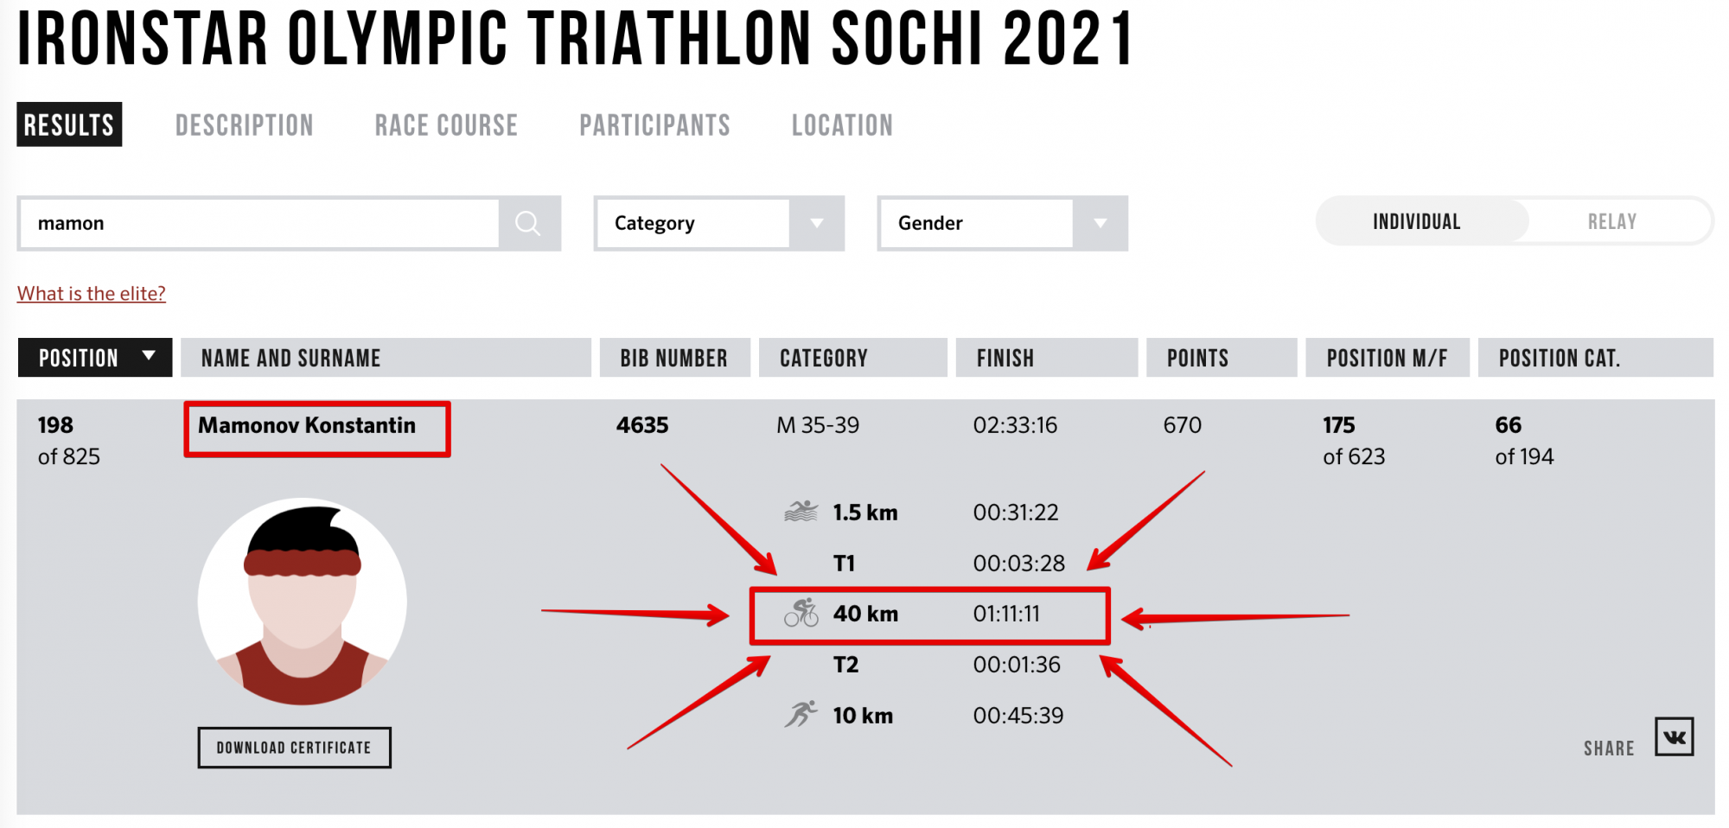Switch to Relay results

(1611, 222)
